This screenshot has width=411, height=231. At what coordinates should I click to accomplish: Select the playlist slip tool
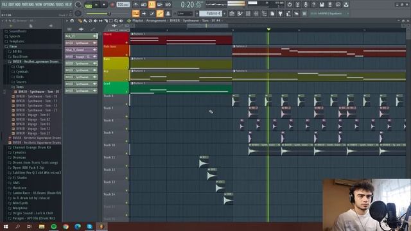click(x=101, y=21)
